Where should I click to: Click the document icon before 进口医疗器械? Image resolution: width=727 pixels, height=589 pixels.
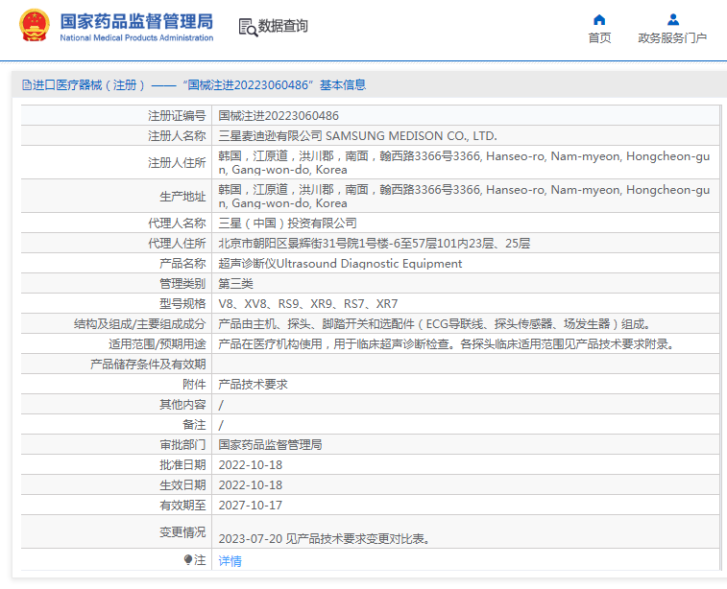point(27,84)
